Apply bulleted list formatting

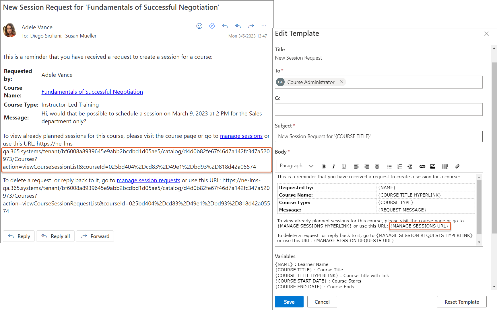tap(389, 166)
